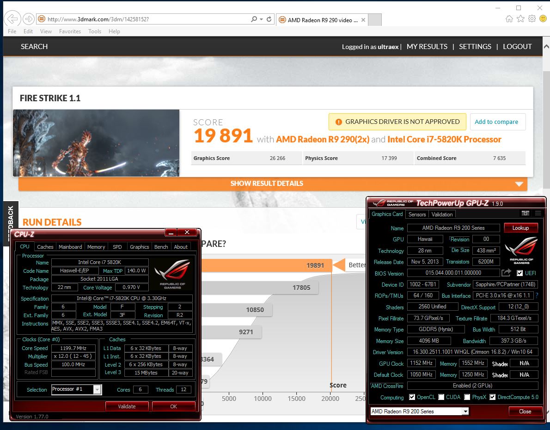
Task: Switch to CPU-Z SPD tab
Action: pyautogui.click(x=117, y=247)
